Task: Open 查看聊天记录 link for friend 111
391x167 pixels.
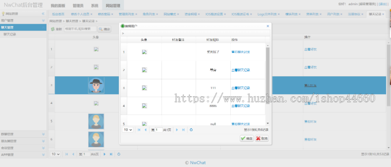Action: tap(241, 88)
